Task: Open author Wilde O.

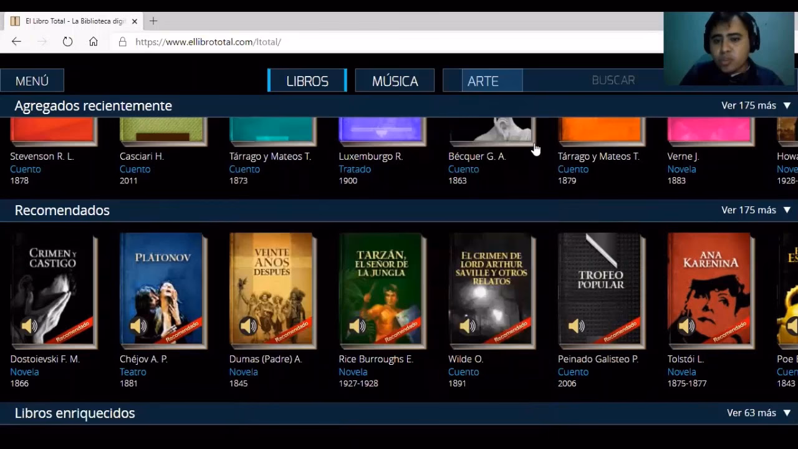Action: pos(466,359)
